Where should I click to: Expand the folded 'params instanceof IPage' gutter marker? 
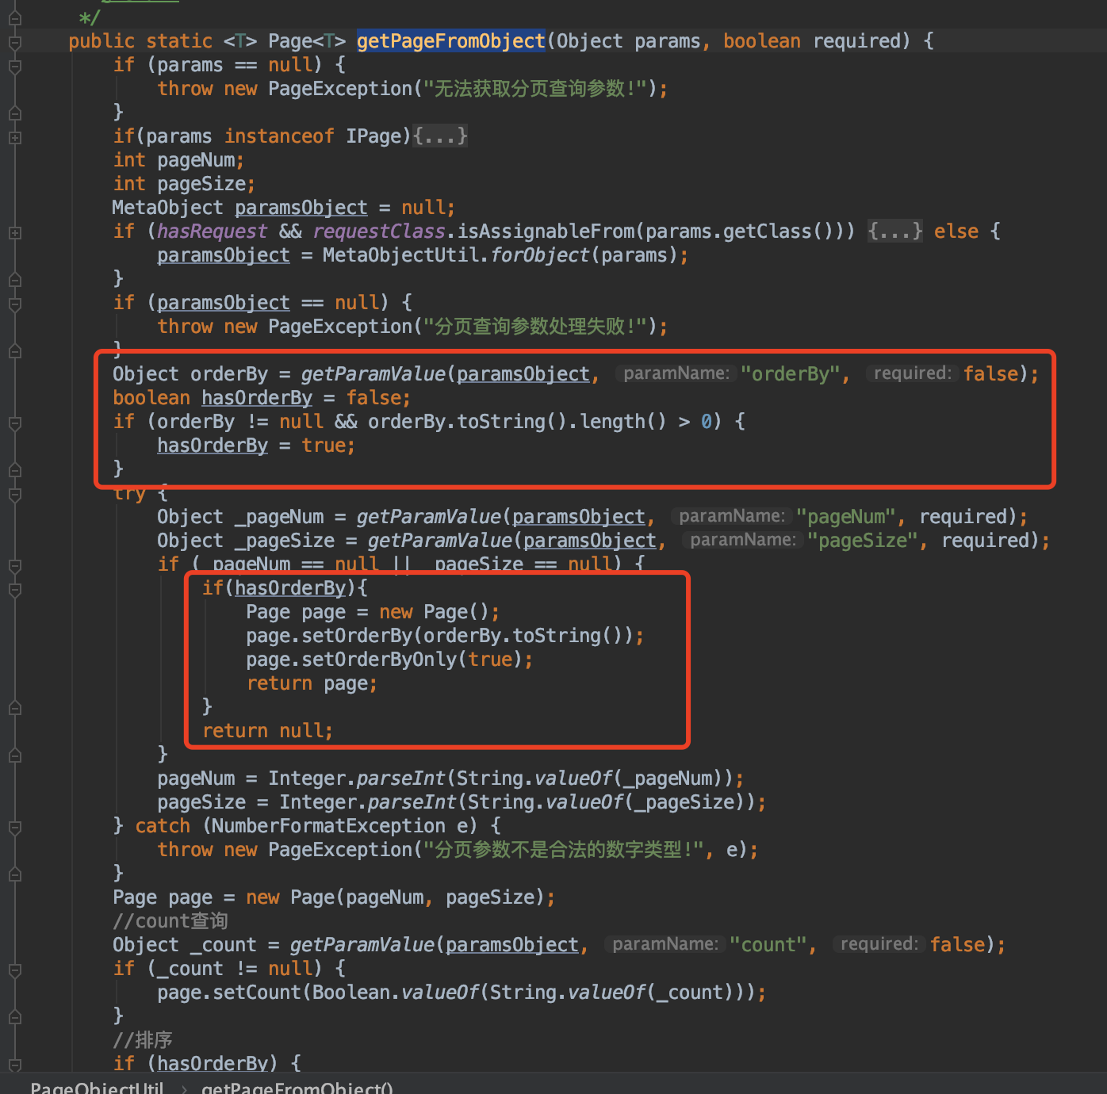[x=14, y=137]
